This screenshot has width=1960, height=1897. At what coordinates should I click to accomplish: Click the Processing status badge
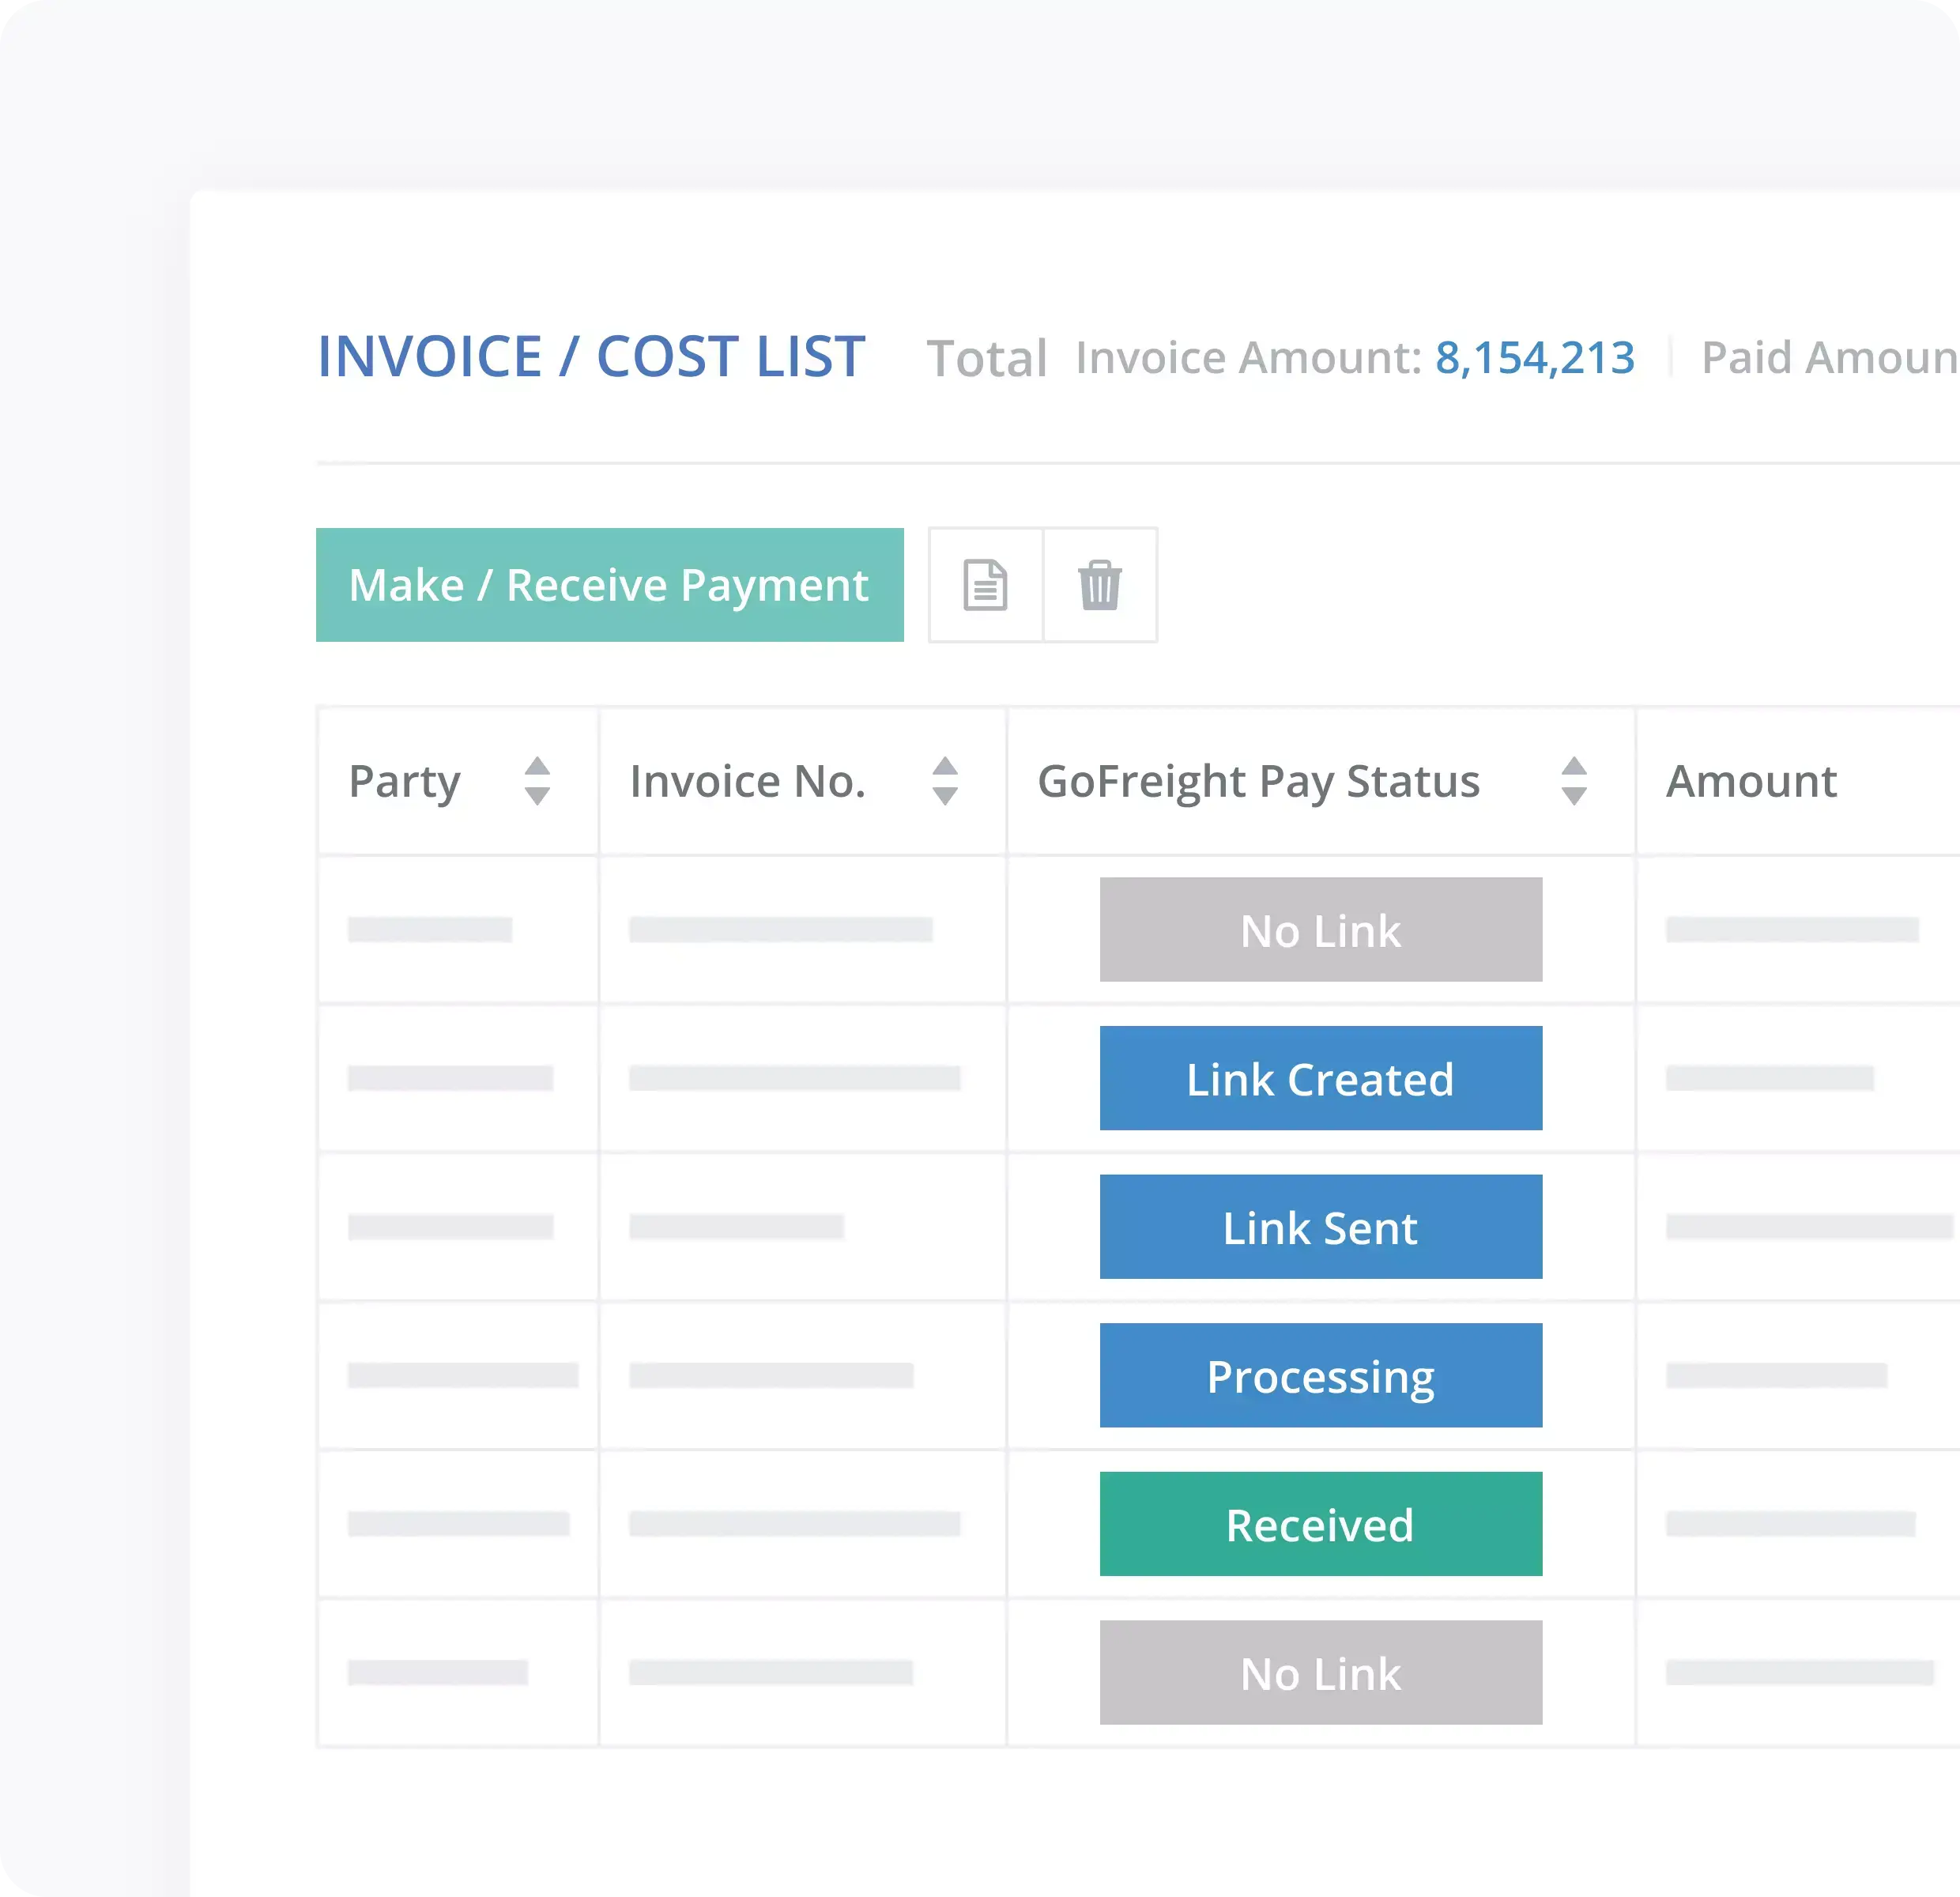(x=1320, y=1375)
